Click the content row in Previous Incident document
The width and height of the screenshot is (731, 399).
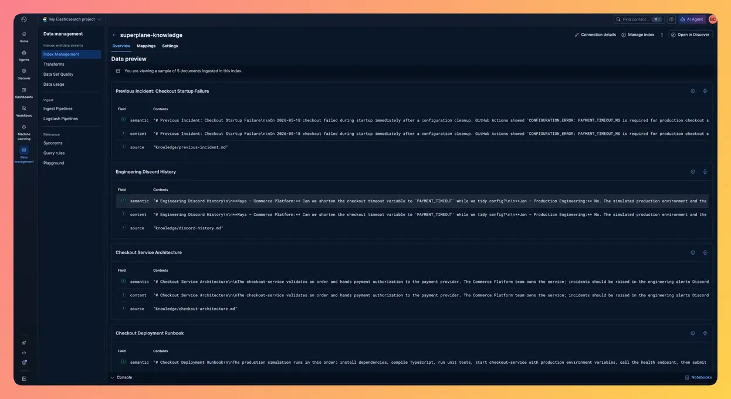point(412,133)
